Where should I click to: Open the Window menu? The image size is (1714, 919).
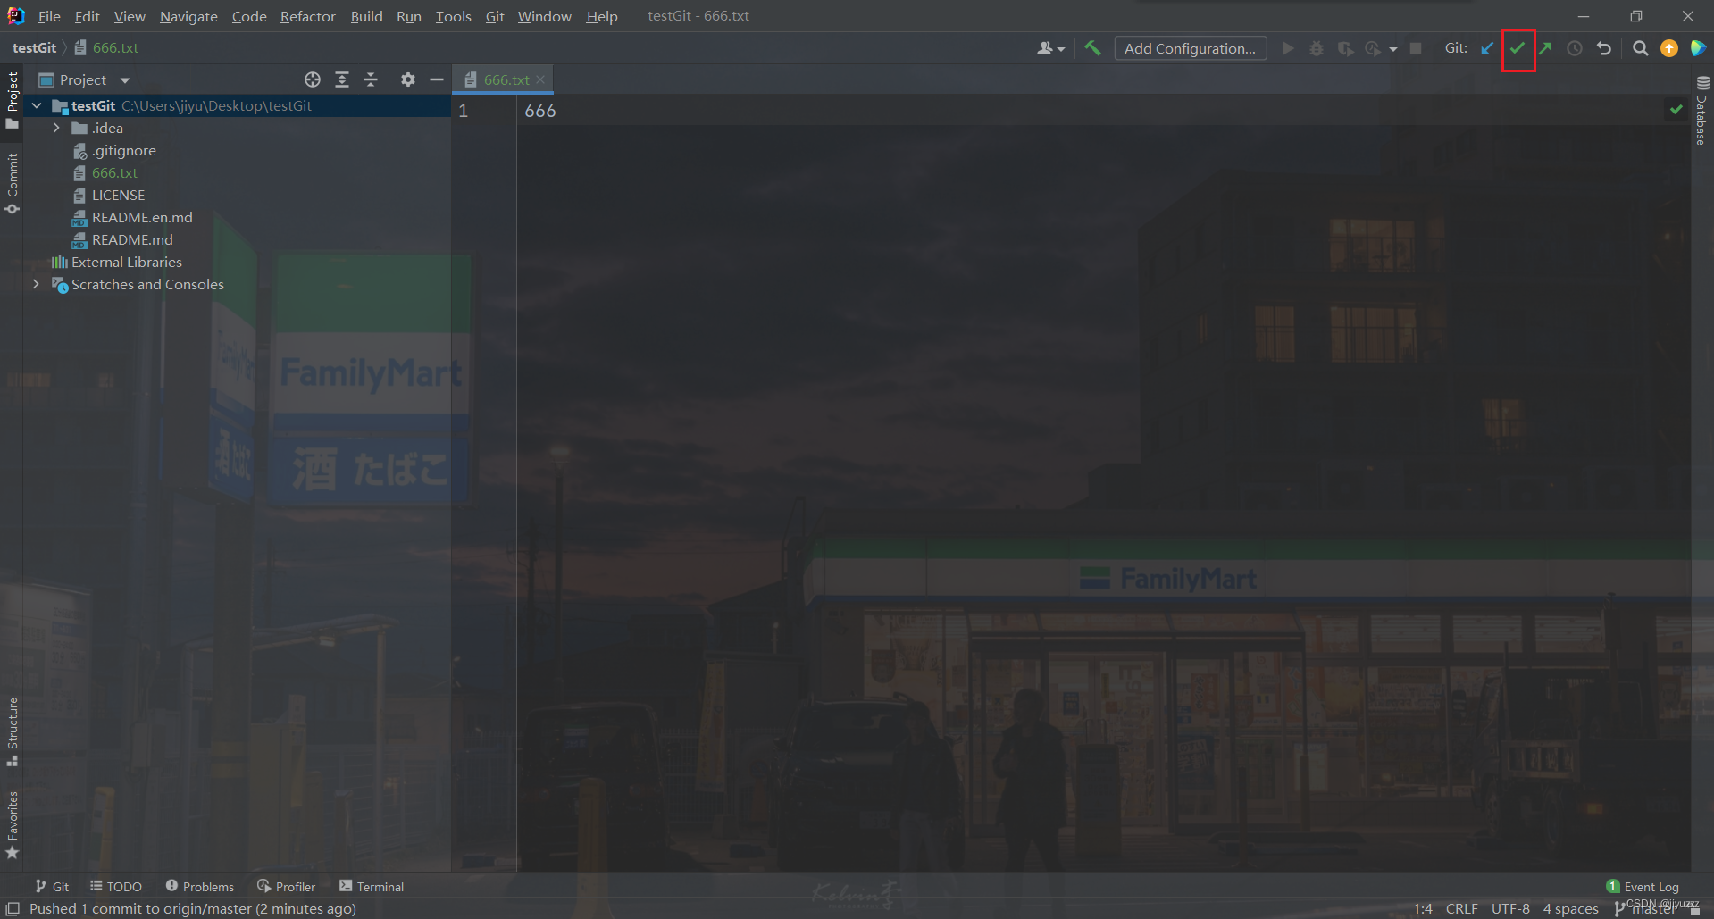point(545,16)
